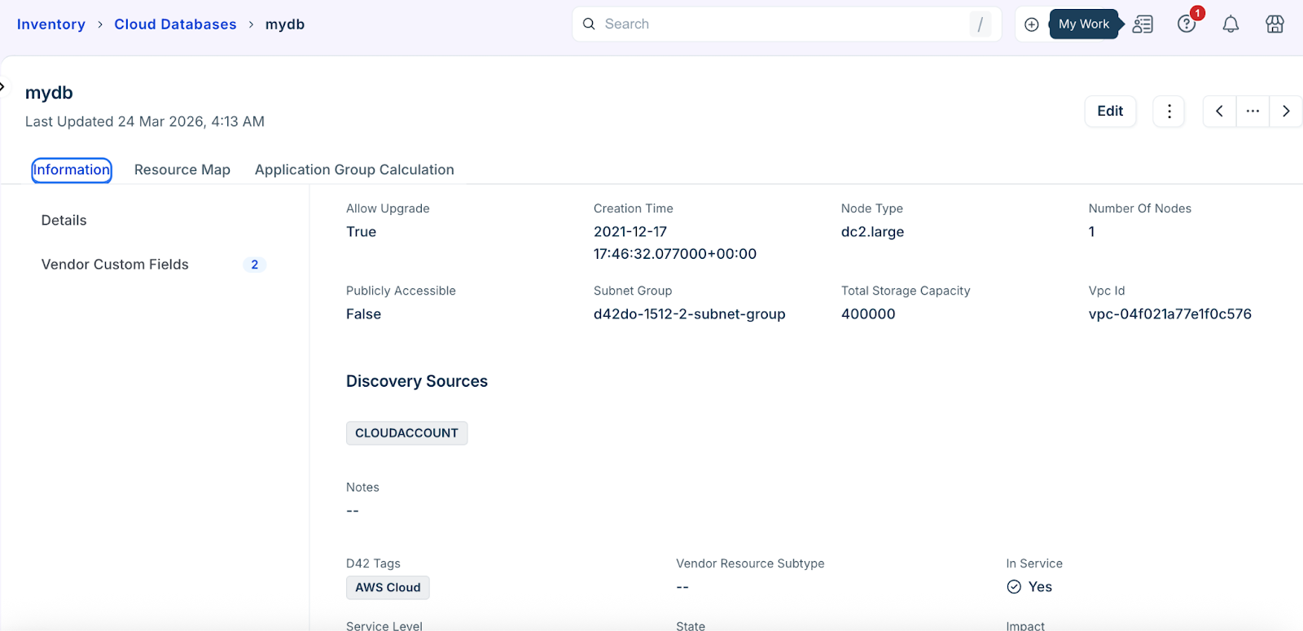
Task: Click the breadcrumb chevron after Inventory
Action: pos(100,24)
